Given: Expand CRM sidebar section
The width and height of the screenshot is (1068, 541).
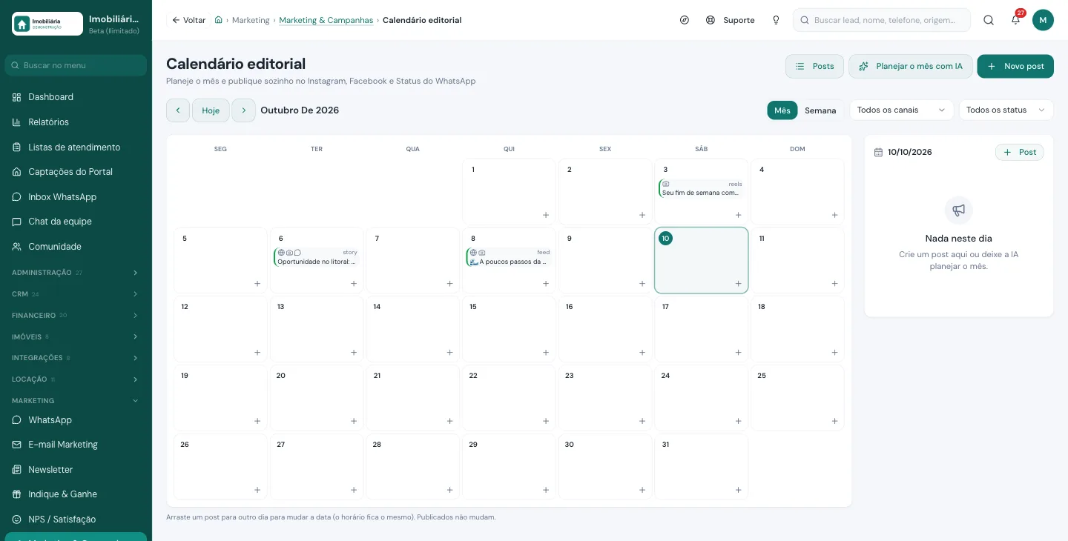Looking at the screenshot, I should coord(76,294).
